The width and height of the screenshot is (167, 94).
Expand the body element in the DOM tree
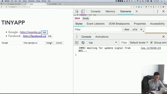(x=77, y=15)
